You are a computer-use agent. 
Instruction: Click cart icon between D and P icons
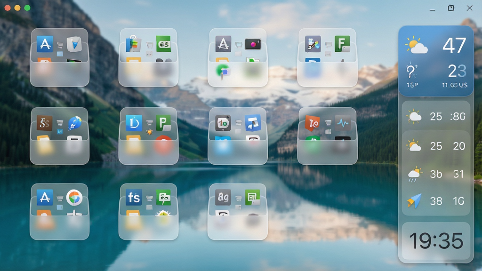point(149,123)
